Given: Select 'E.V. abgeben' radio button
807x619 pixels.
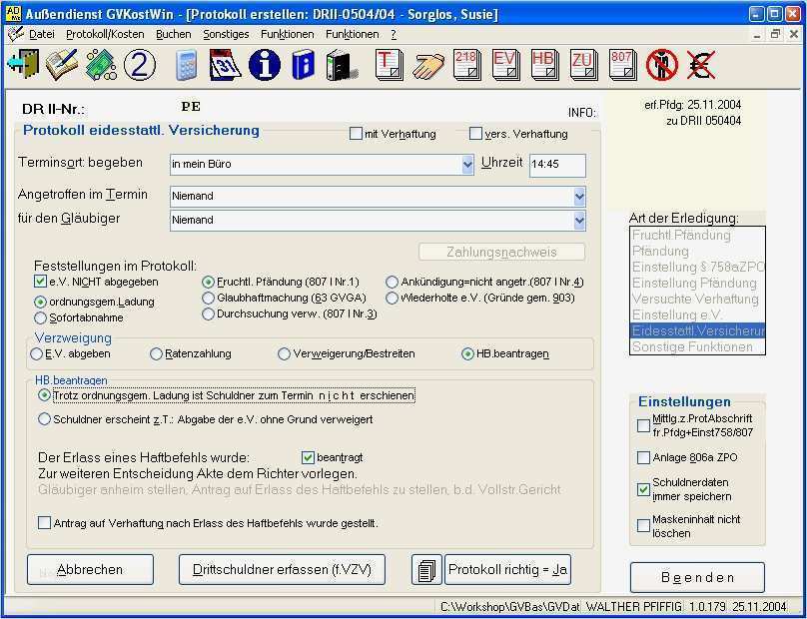Looking at the screenshot, I should (x=37, y=354).
